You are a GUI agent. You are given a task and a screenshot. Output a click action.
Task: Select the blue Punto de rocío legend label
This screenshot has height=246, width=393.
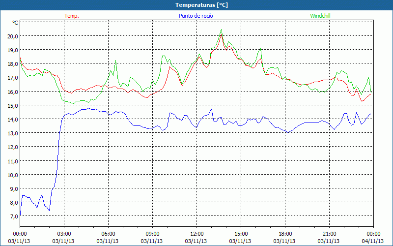tap(196, 16)
